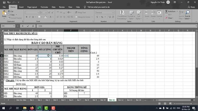Open the Windows Start menu
The width and height of the screenshot is (198, 111).
pyautogui.click(x=3, y=108)
